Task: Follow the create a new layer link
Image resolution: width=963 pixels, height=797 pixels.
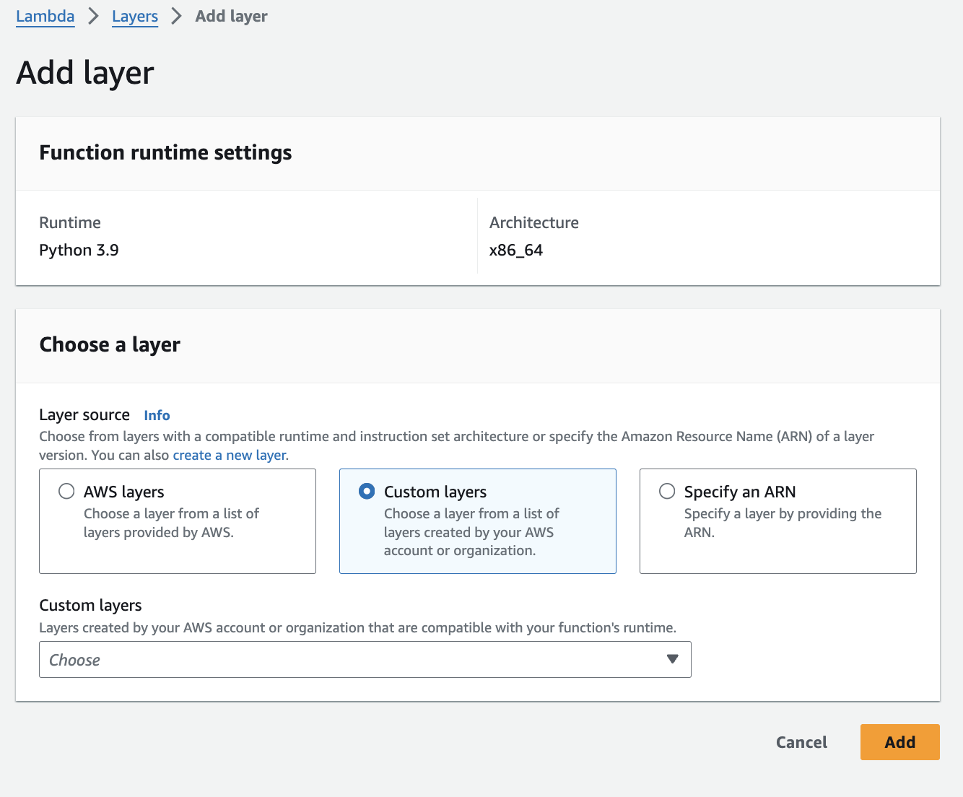Action: click(x=229, y=455)
